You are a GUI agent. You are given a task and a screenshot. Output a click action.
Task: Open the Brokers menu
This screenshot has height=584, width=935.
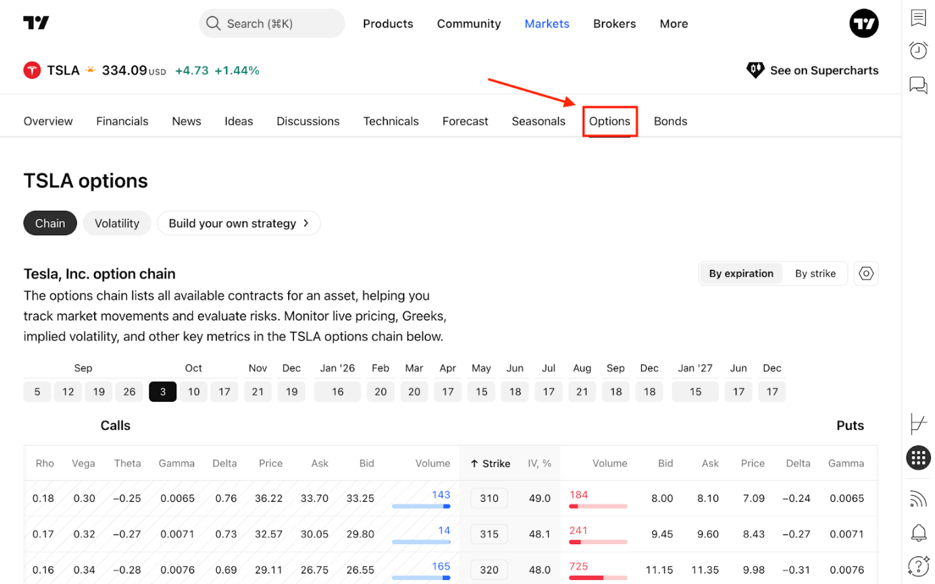pos(614,24)
